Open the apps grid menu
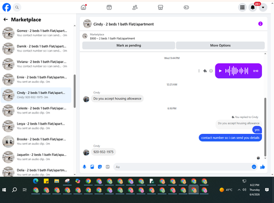274x203 pixels. pyautogui.click(x=242, y=7)
